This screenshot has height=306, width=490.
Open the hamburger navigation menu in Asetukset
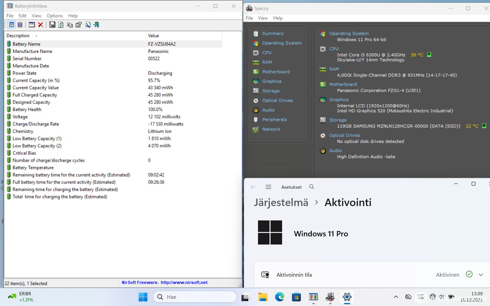point(268,187)
